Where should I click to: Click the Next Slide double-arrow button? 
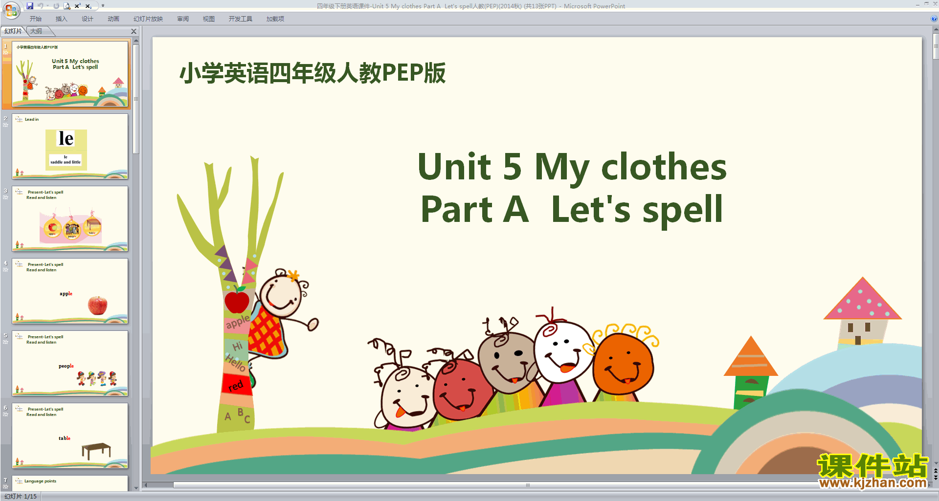(936, 478)
